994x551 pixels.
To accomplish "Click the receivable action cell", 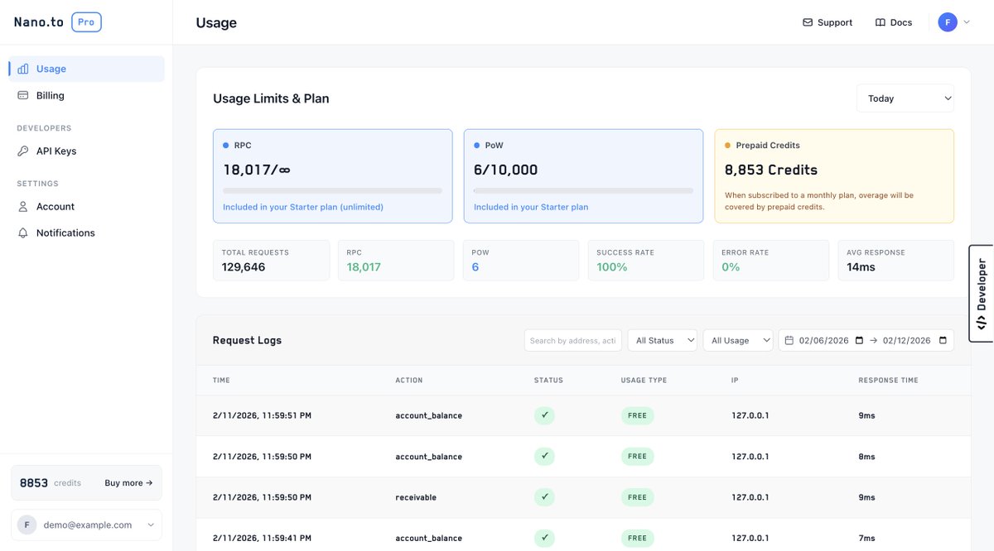I will 416,497.
